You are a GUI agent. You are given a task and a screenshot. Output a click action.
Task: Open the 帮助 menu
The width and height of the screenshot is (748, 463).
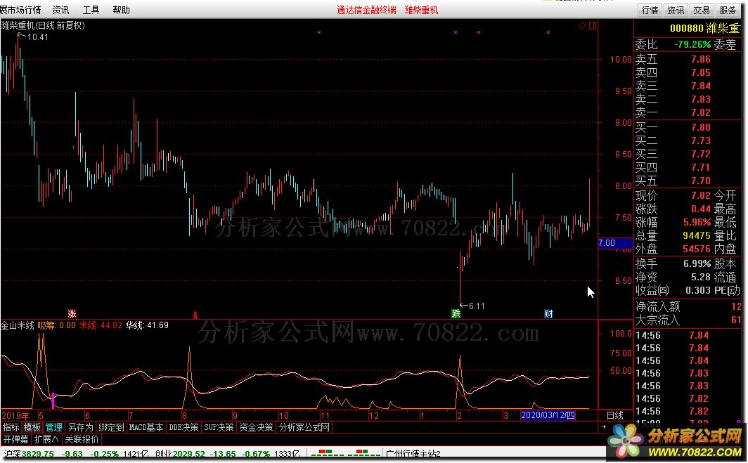click(x=121, y=10)
